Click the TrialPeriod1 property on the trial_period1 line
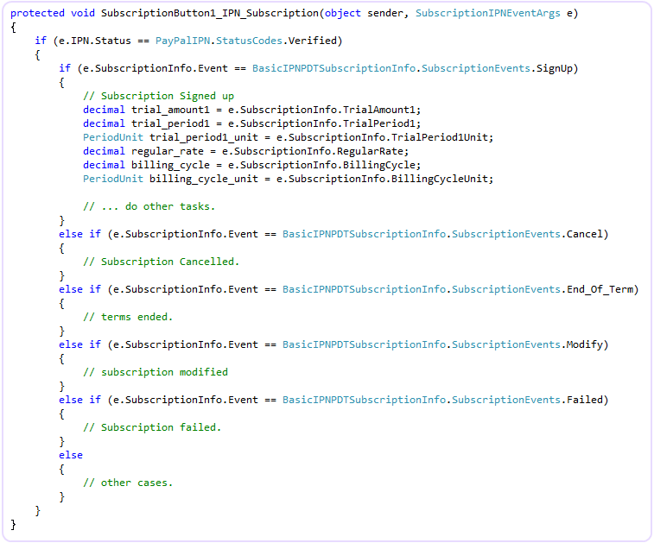654x543 pixels. coord(378,123)
